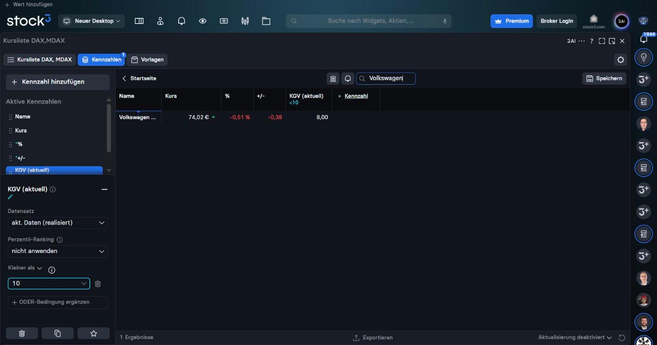Click the Premium button
The image size is (657, 345).
[512, 21]
